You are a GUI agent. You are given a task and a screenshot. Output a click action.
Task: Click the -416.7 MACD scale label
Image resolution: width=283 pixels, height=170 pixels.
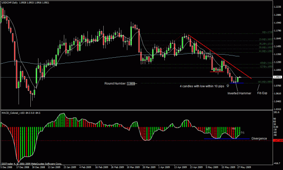pos(277,163)
